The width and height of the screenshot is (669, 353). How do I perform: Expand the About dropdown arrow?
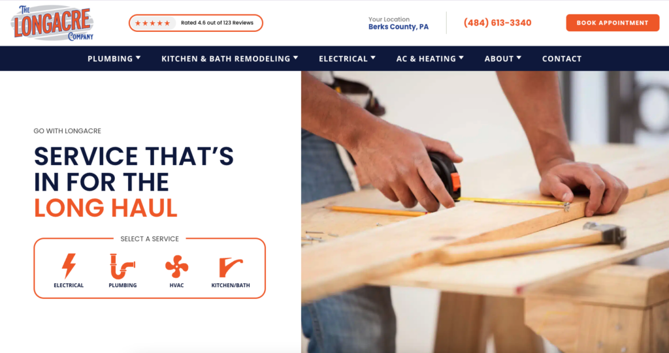(519, 57)
